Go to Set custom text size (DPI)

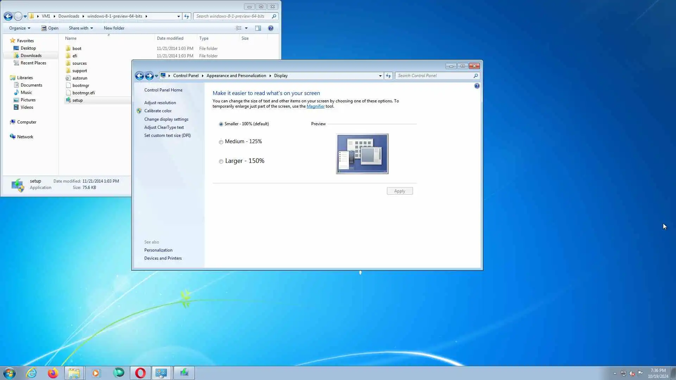click(x=167, y=135)
